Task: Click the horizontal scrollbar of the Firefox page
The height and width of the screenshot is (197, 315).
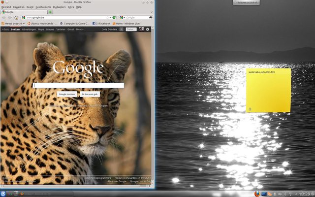Action: click(71, 186)
